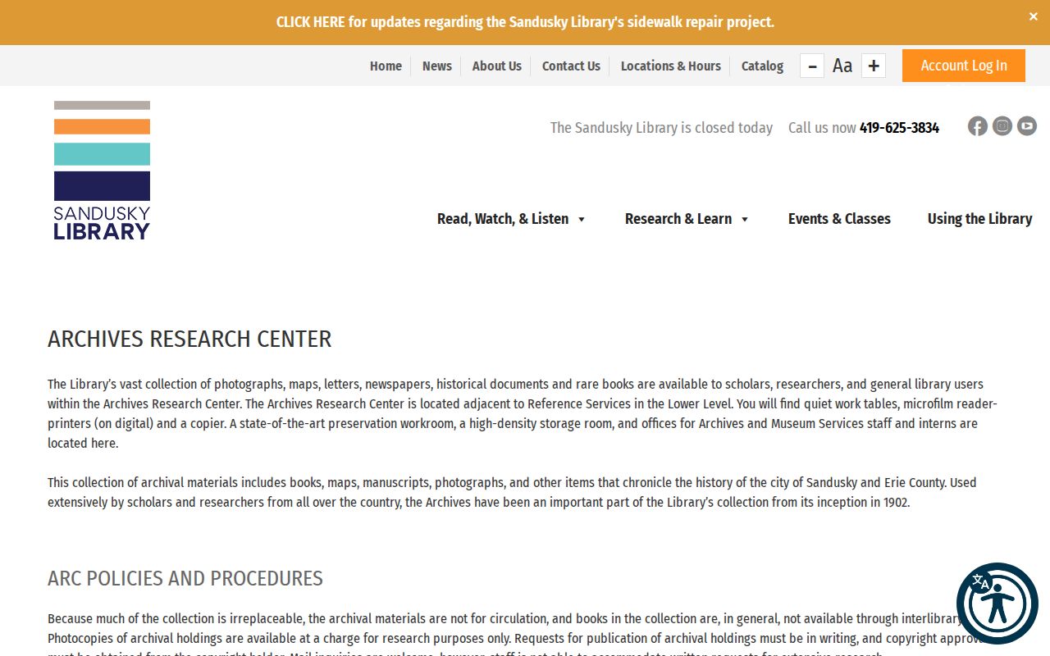
Task: Click the ARC Policies and Procedures heading
Action: (185, 578)
